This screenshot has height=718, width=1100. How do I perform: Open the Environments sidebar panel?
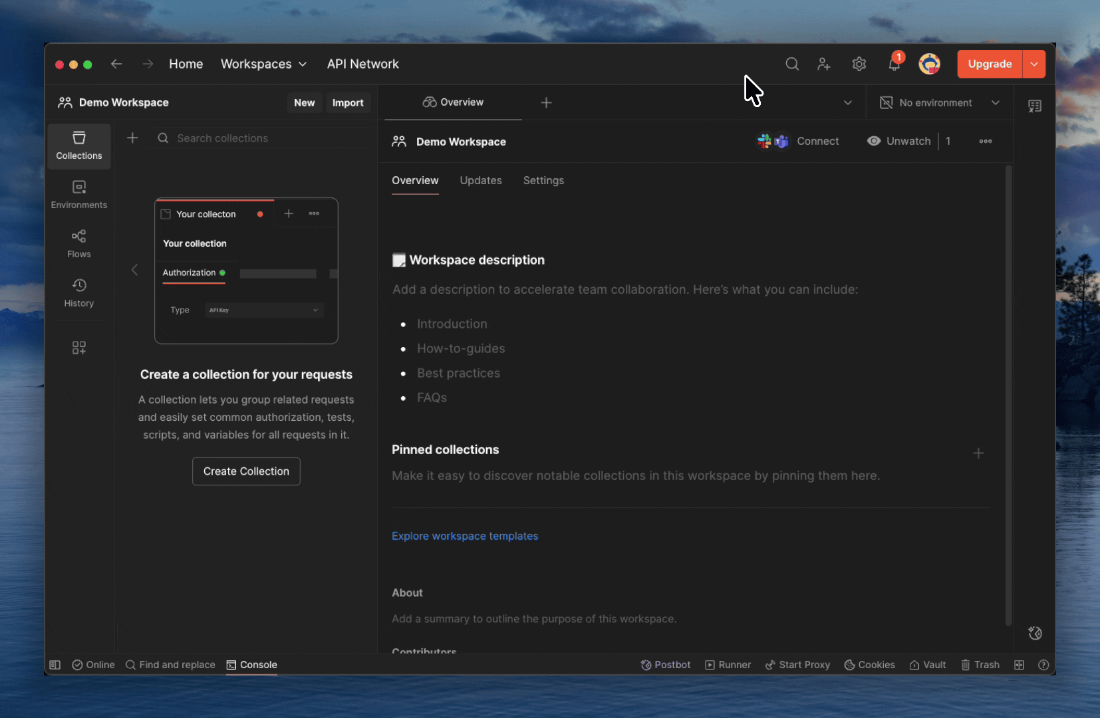tap(78, 195)
